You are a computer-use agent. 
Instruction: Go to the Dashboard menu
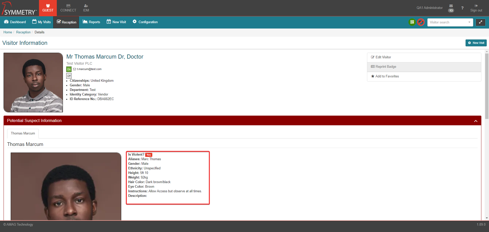coord(15,22)
